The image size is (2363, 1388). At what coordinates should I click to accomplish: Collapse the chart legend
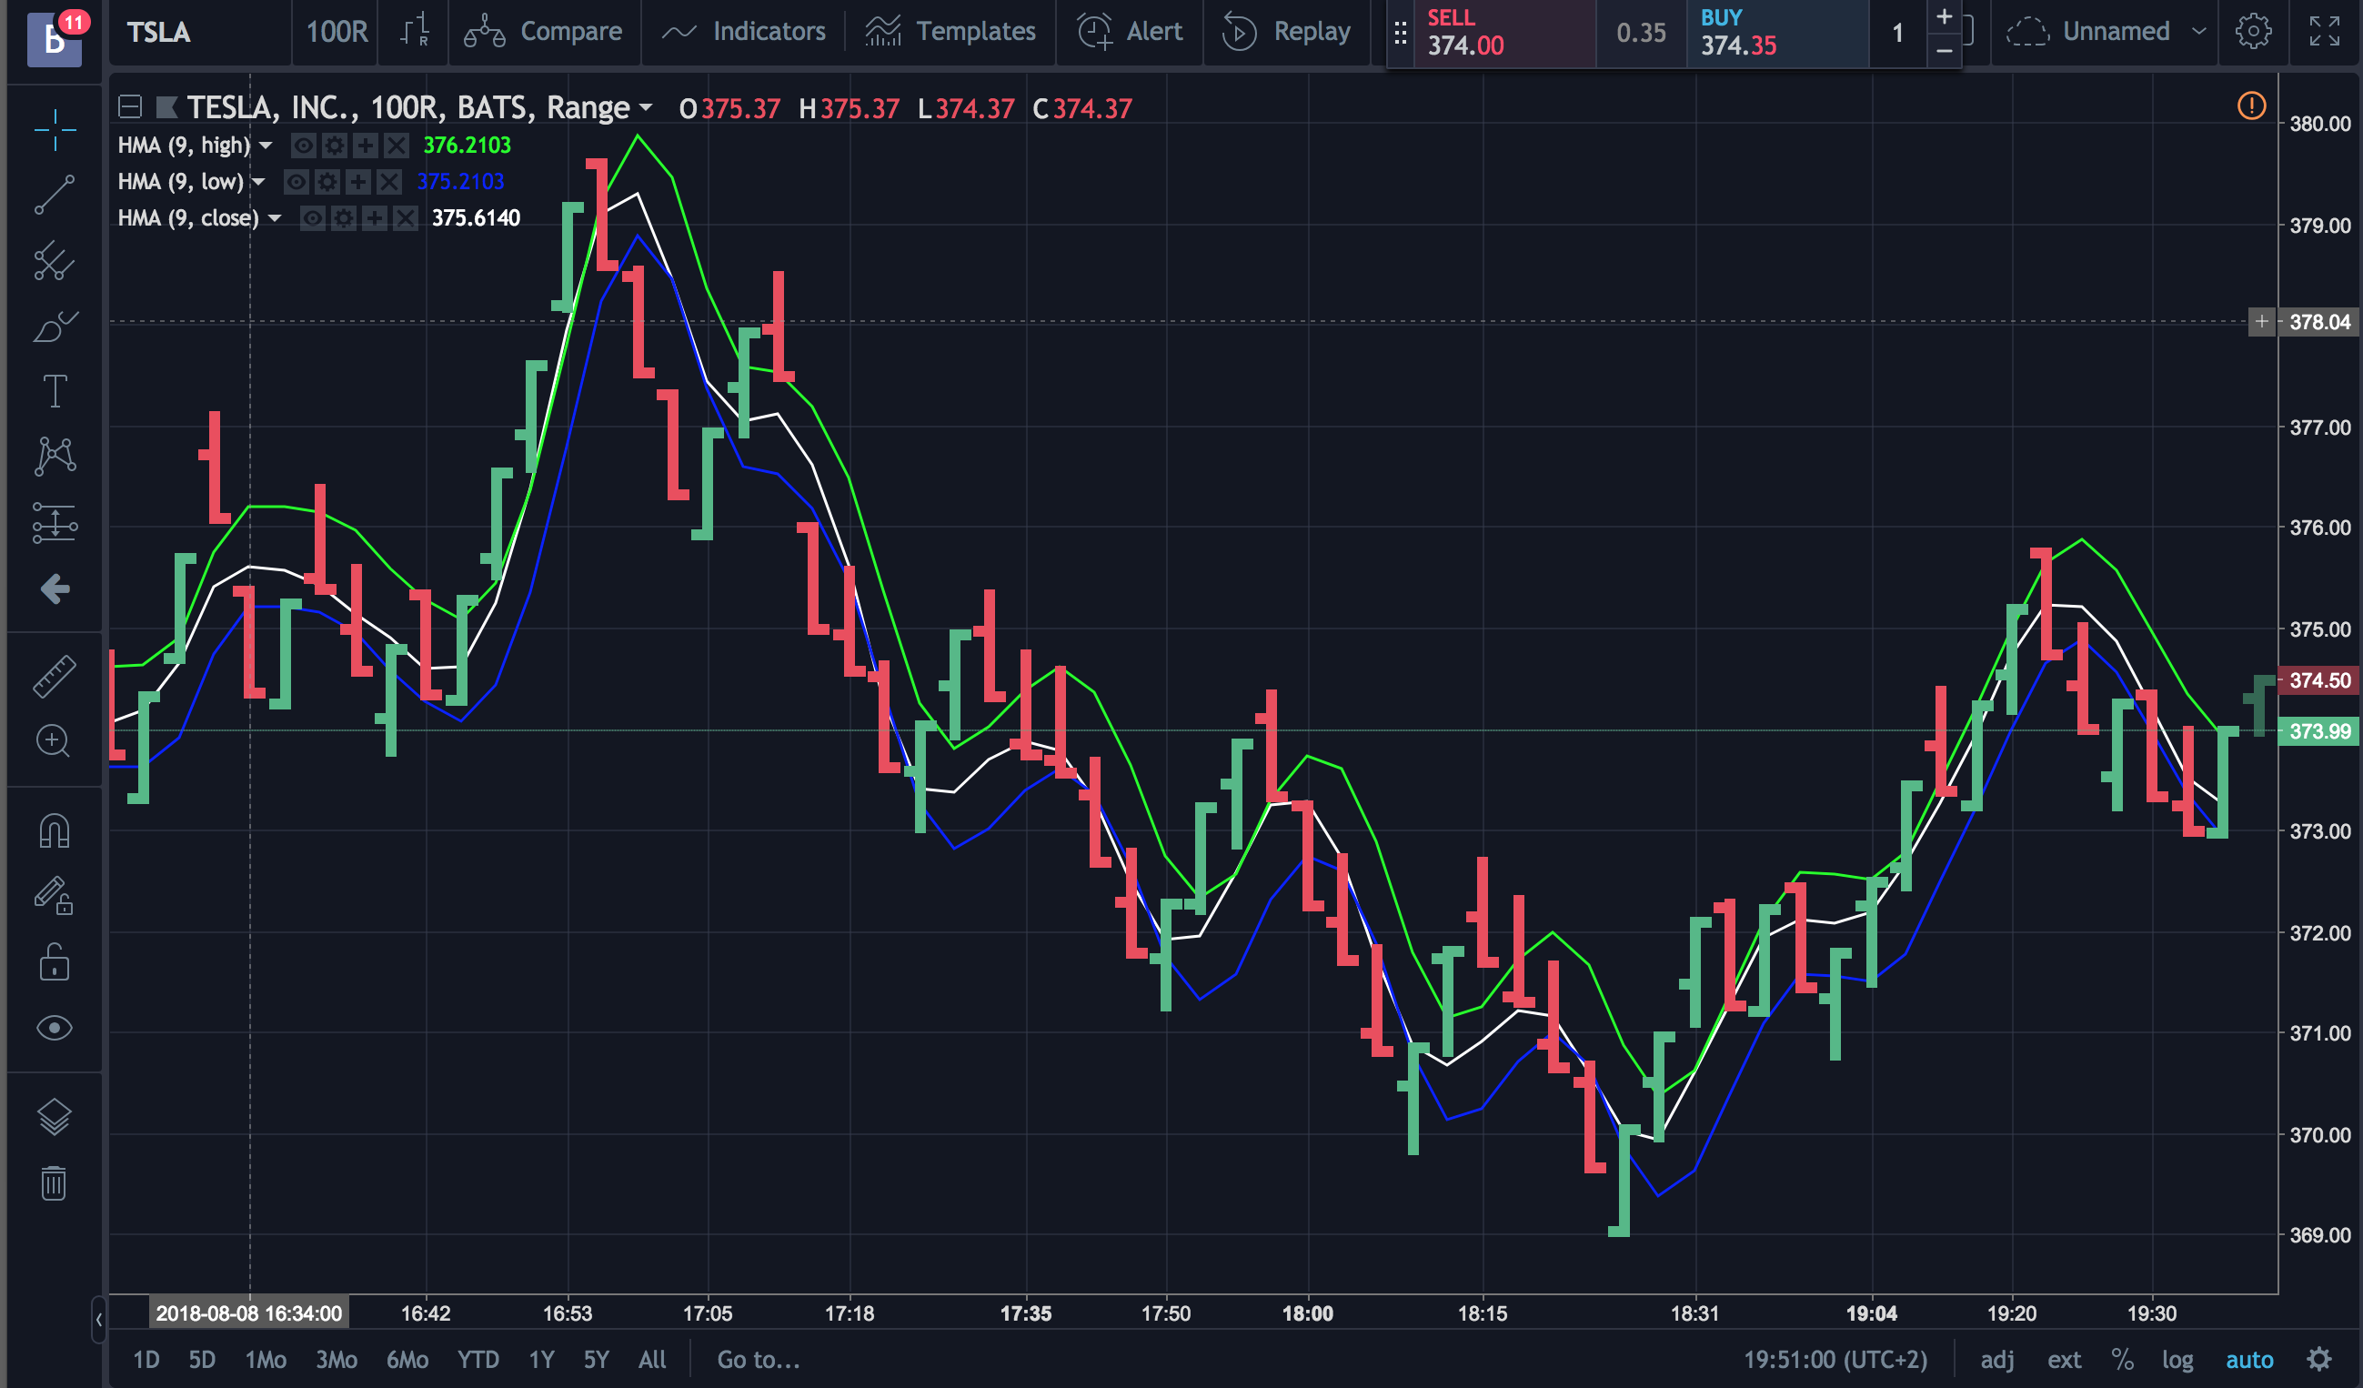point(130,107)
